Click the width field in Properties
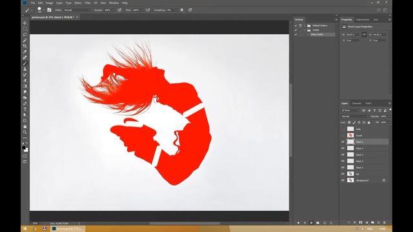Viewport: 413px width, 232px height. pos(352,35)
